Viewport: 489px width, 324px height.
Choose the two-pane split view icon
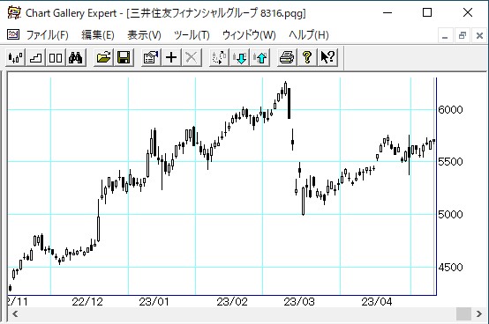(x=56, y=57)
